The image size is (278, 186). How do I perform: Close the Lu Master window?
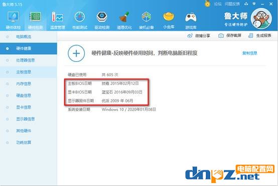(x=271, y=4)
